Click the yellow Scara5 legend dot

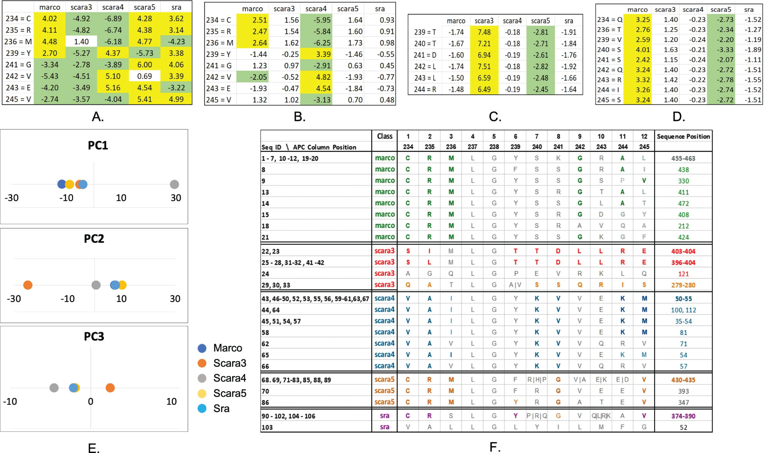pyautogui.click(x=202, y=393)
